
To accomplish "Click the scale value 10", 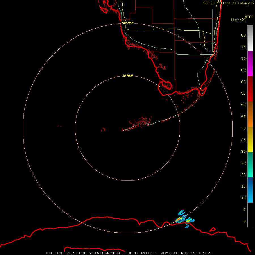I will [x=243, y=198].
